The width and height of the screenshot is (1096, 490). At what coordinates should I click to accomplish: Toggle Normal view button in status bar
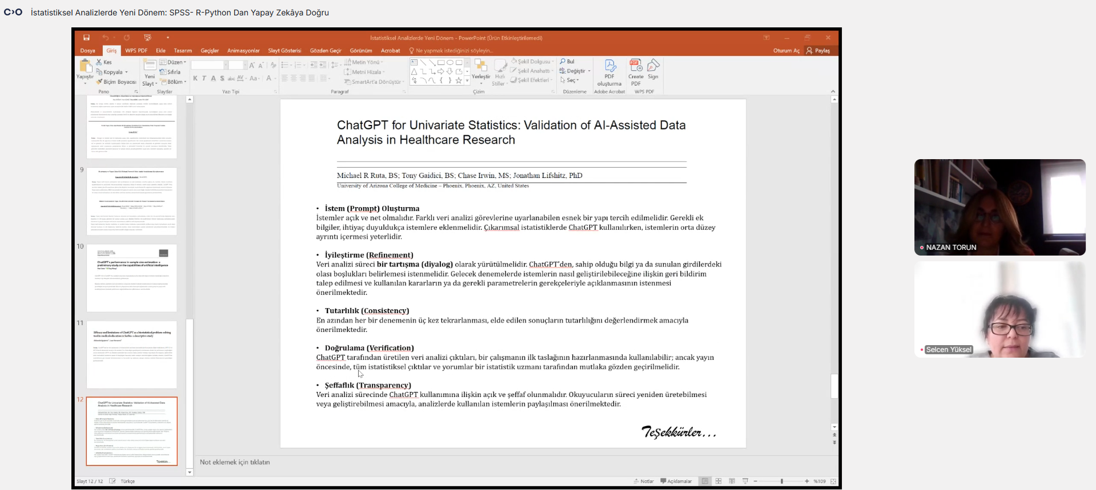pos(705,481)
